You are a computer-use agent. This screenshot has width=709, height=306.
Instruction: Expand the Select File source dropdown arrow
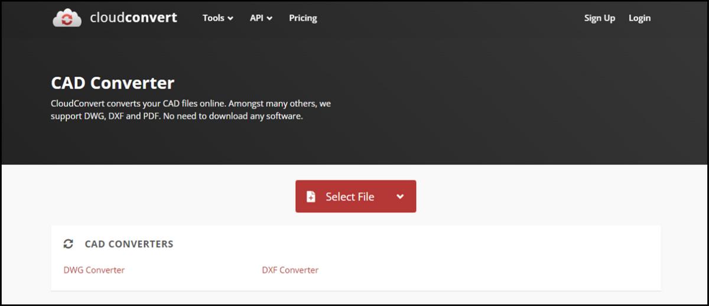(400, 197)
